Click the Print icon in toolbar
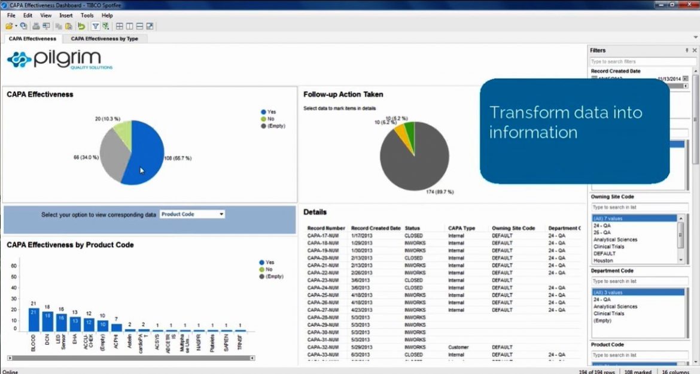This screenshot has width=700, height=374. pyautogui.click(x=36, y=26)
